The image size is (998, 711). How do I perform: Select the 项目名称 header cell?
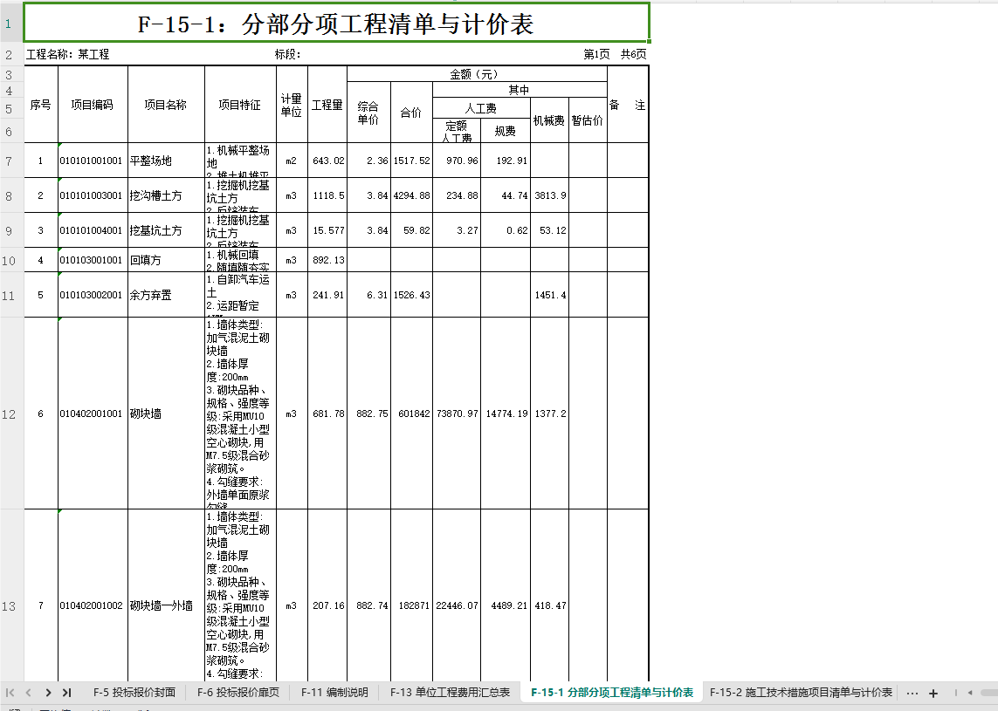[x=166, y=105]
